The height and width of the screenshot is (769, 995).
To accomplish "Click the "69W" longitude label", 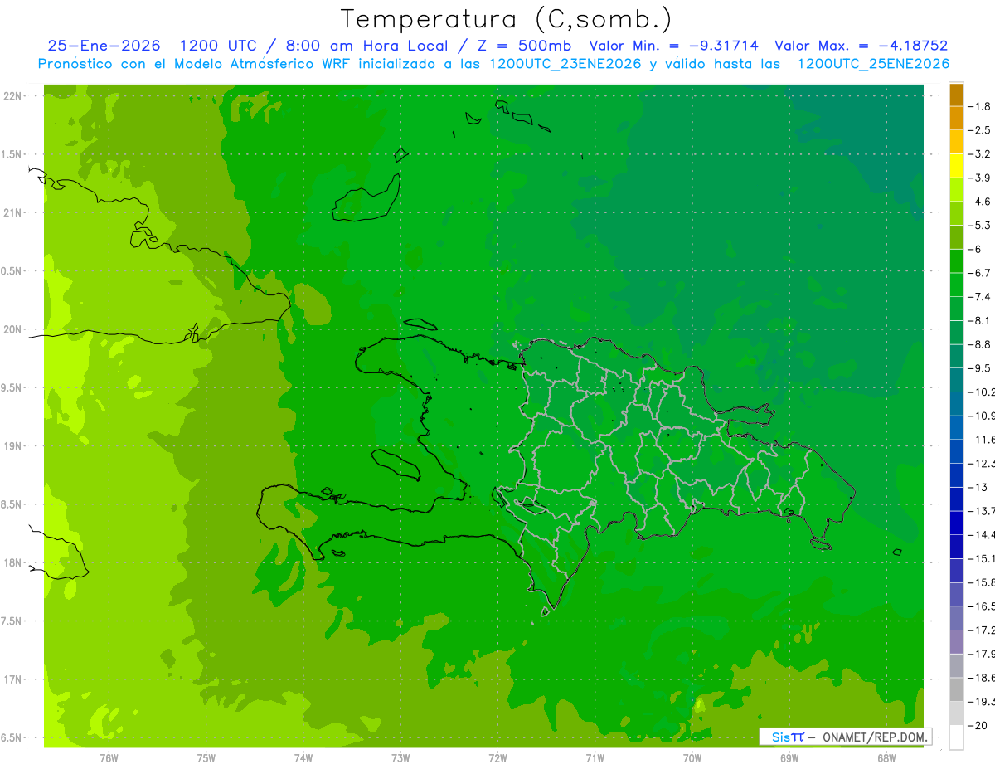I will pyautogui.click(x=789, y=758).
